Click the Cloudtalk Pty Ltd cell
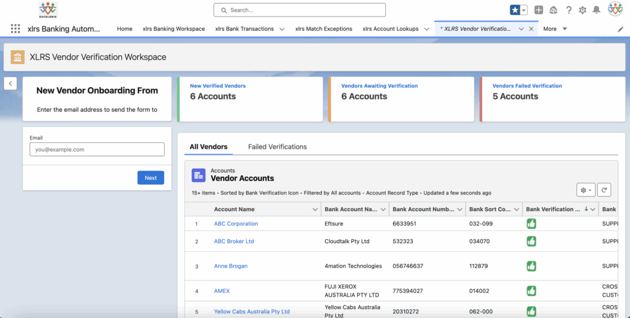This screenshot has width=630, height=318. [347, 241]
